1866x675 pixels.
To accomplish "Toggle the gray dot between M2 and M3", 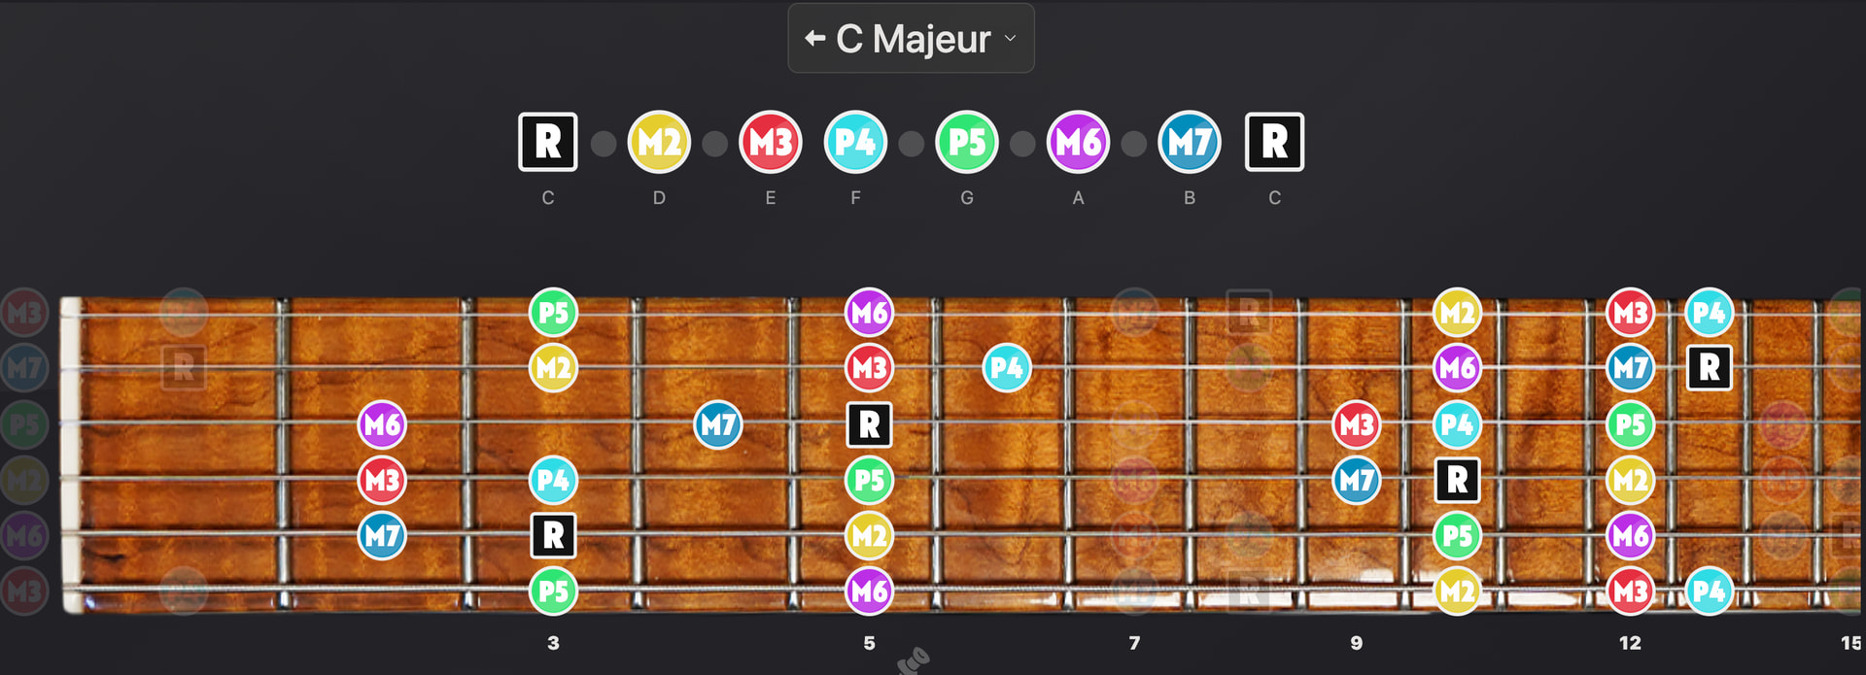I will click(715, 144).
